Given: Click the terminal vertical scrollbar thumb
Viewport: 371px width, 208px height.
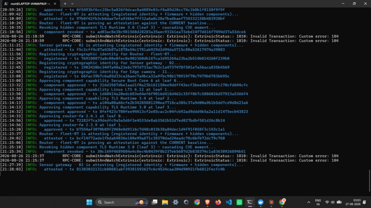Looking at the screenshot, I should click(369, 180).
